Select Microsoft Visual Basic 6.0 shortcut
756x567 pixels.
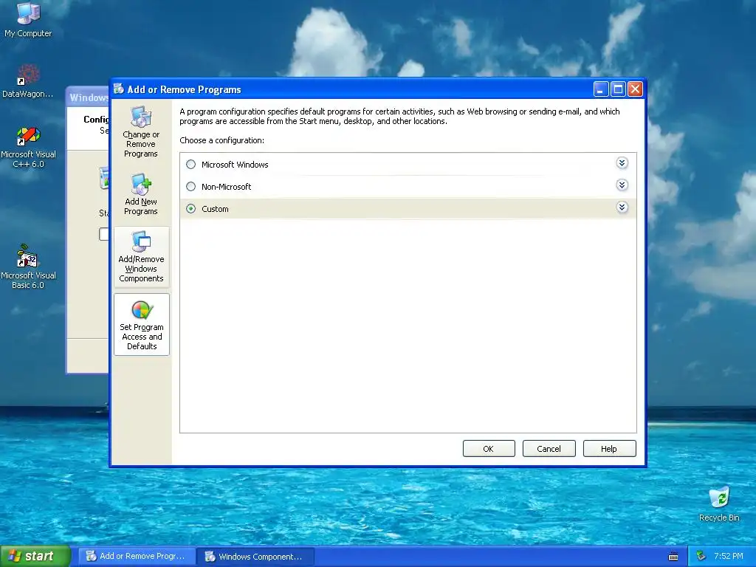tap(28, 267)
